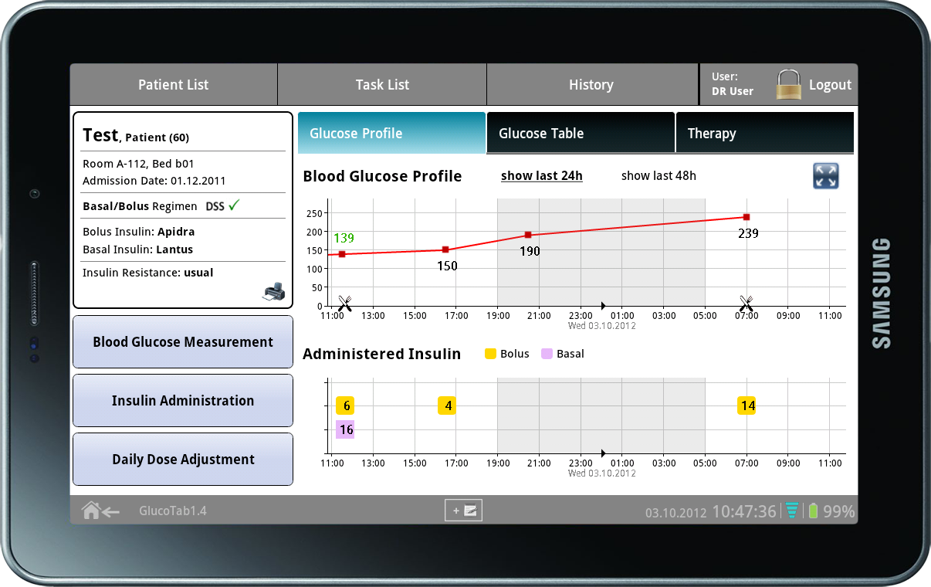Click the home back arrow icon

tap(101, 511)
